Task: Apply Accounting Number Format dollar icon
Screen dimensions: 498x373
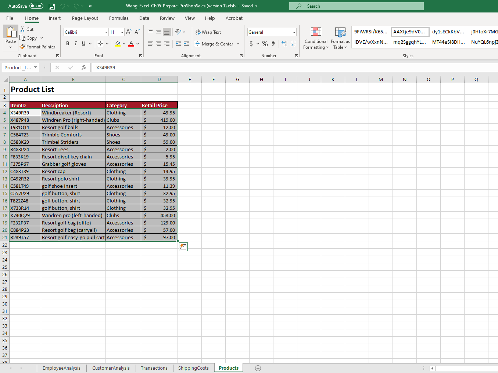Action: coord(251,44)
